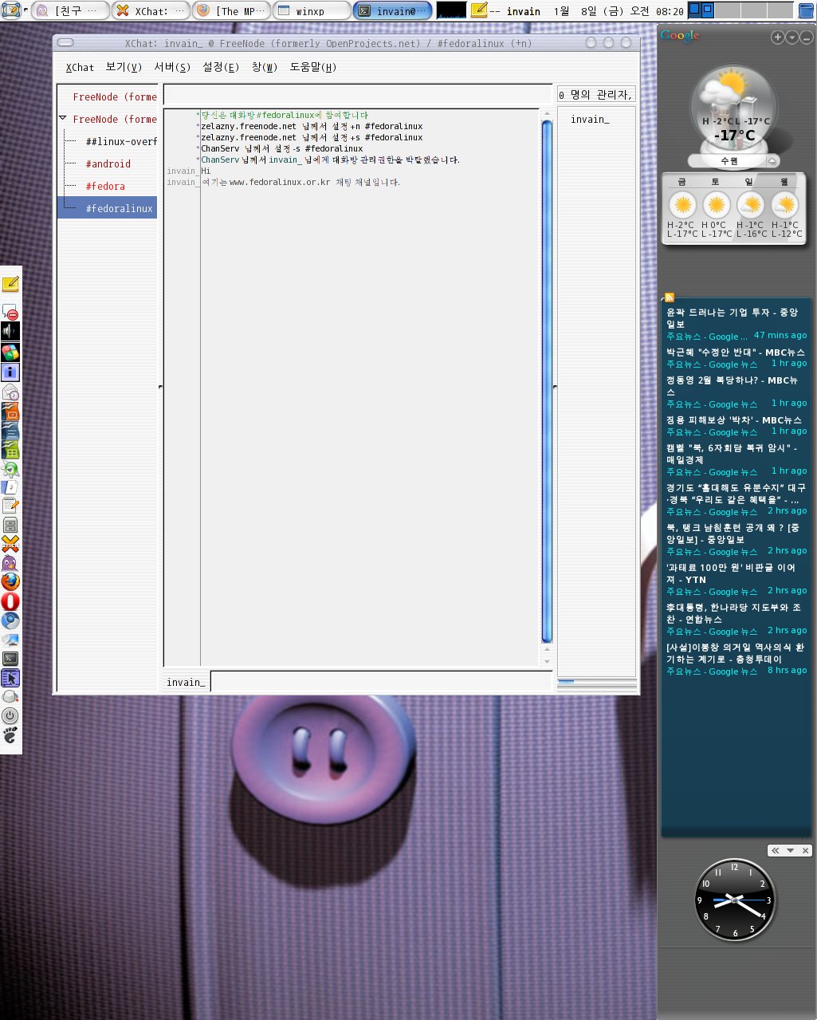The height and width of the screenshot is (1020, 817).
Task: Click the chat message input field
Action: point(381,682)
